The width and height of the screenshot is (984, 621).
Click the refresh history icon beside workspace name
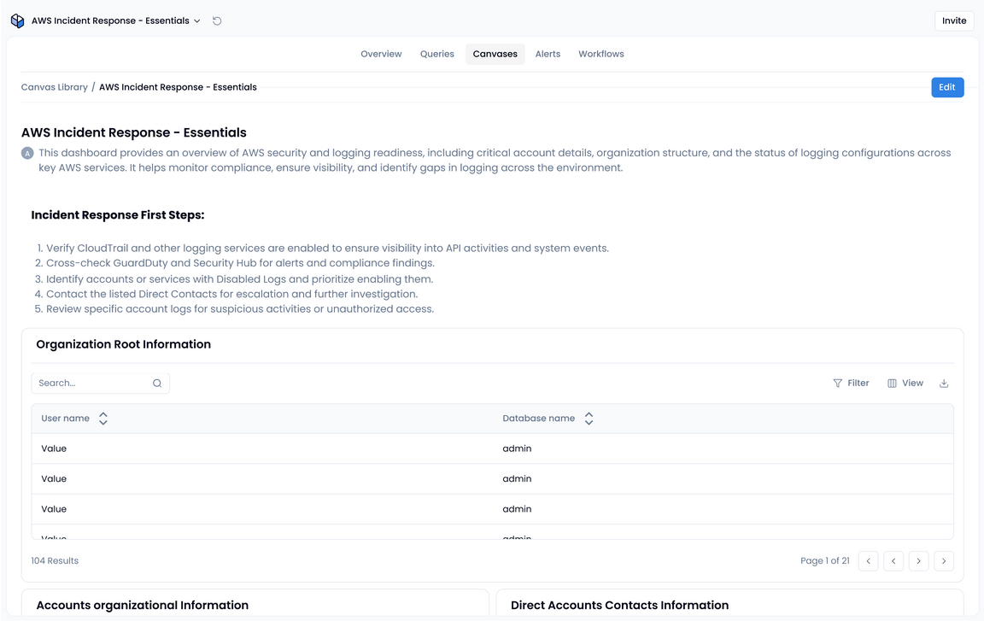click(217, 21)
